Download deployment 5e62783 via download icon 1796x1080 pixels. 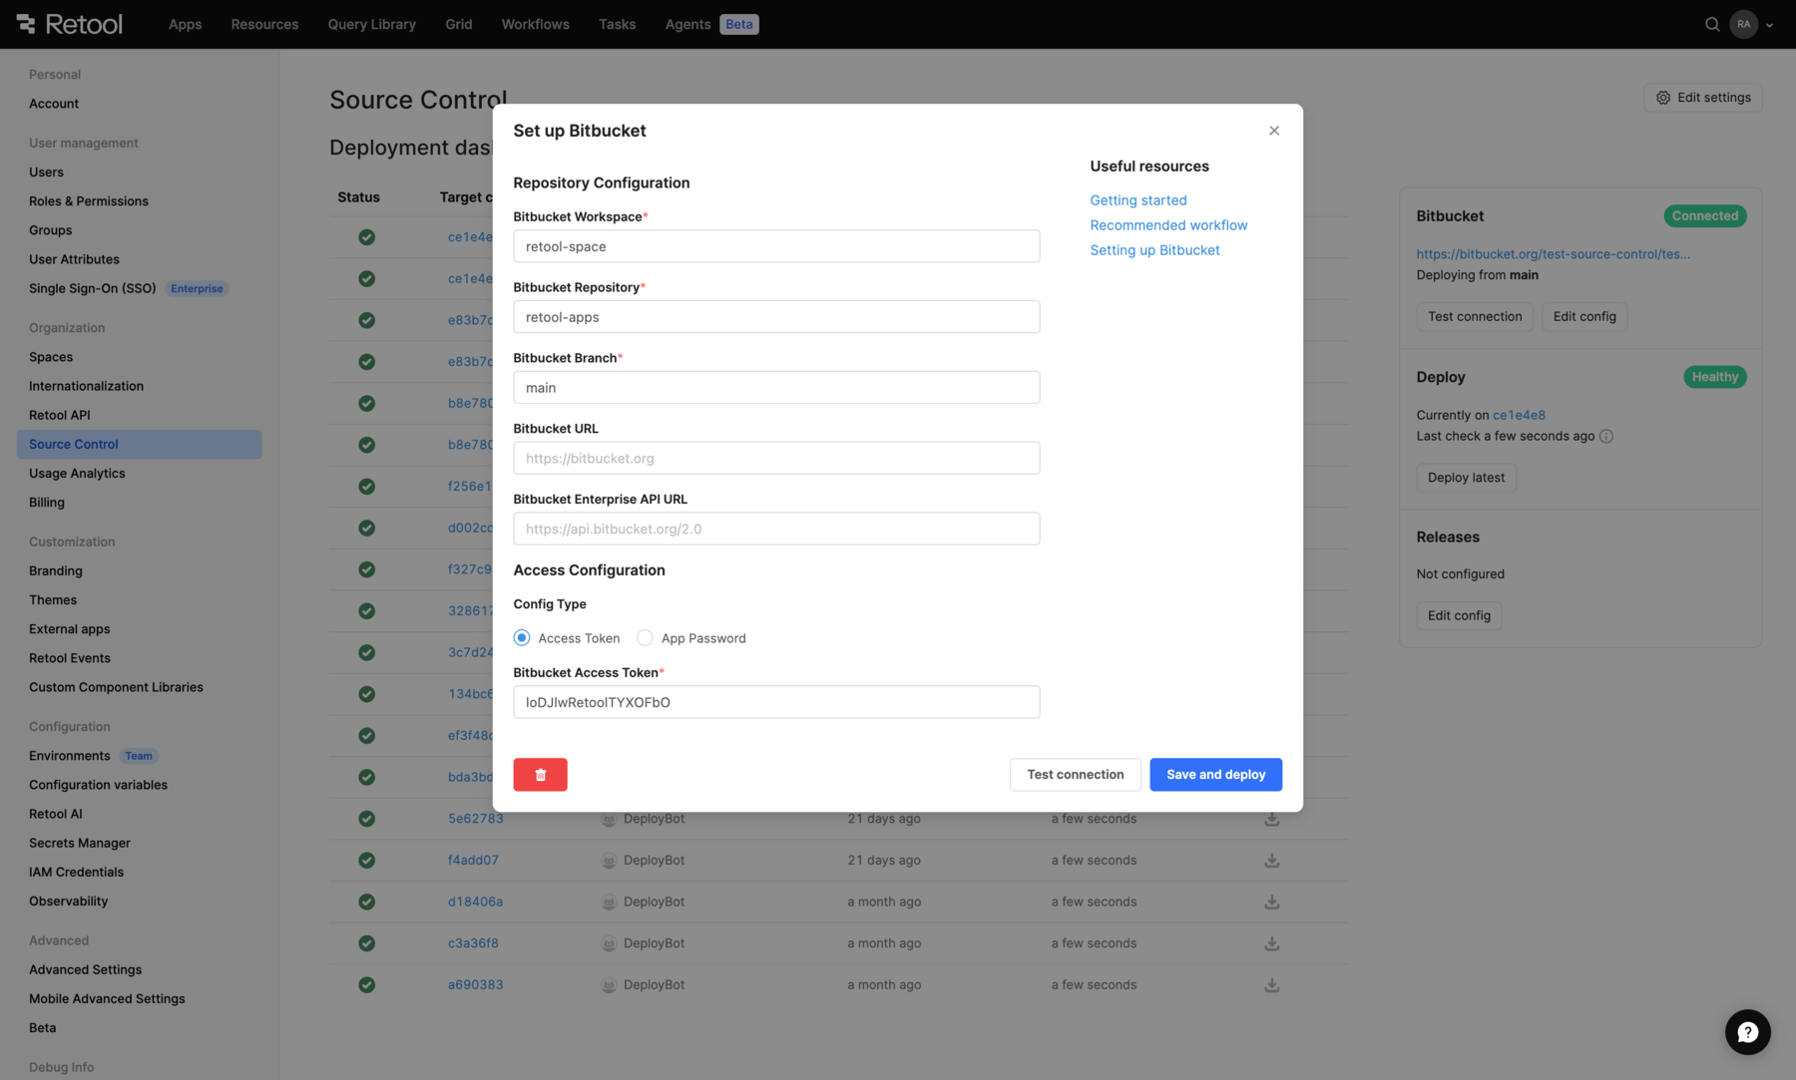1272,819
